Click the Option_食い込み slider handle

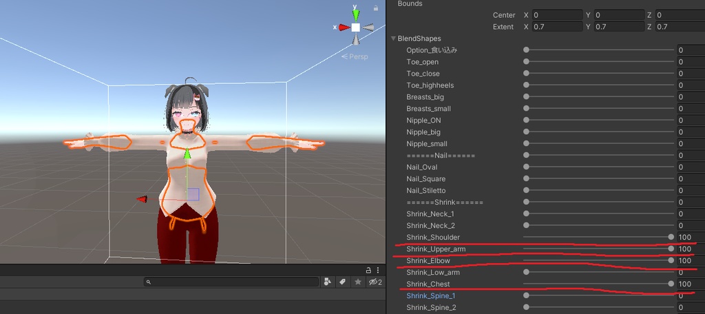[x=526, y=50]
